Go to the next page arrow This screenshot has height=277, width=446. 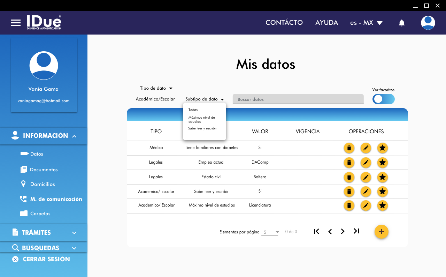pos(343,231)
